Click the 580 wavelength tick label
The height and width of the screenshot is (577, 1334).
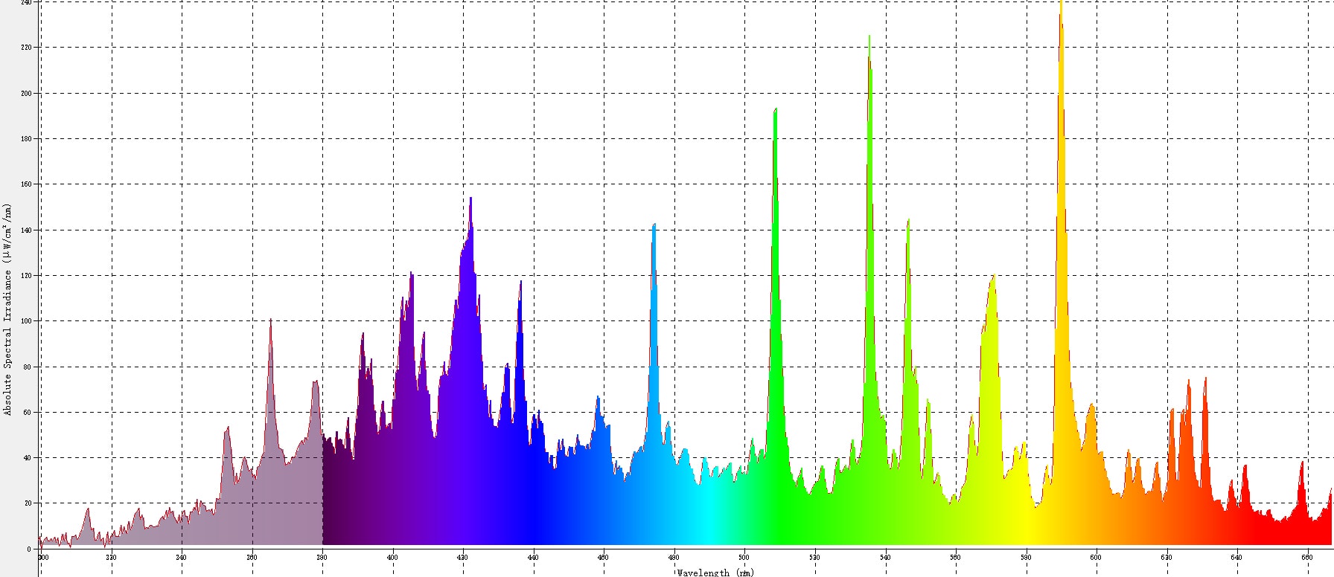click(1026, 557)
